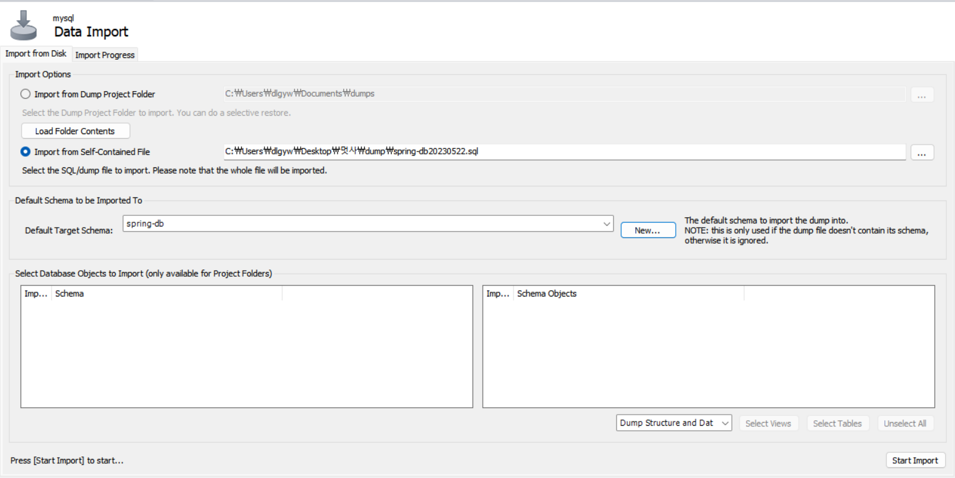Click the Data Import disk icon
The image size is (955, 478).
coord(23,25)
